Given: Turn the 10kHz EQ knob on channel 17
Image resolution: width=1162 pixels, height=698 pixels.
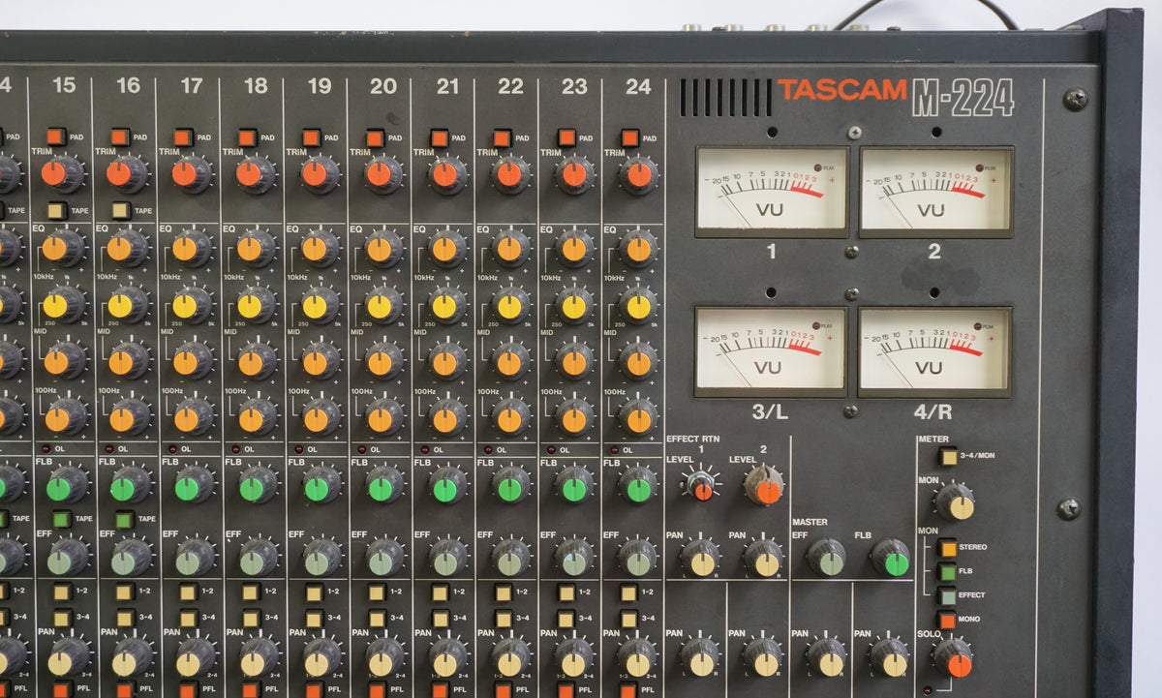Looking at the screenshot, I should (186, 249).
